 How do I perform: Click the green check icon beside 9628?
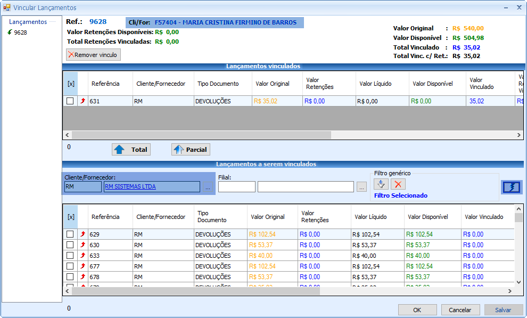10,32
